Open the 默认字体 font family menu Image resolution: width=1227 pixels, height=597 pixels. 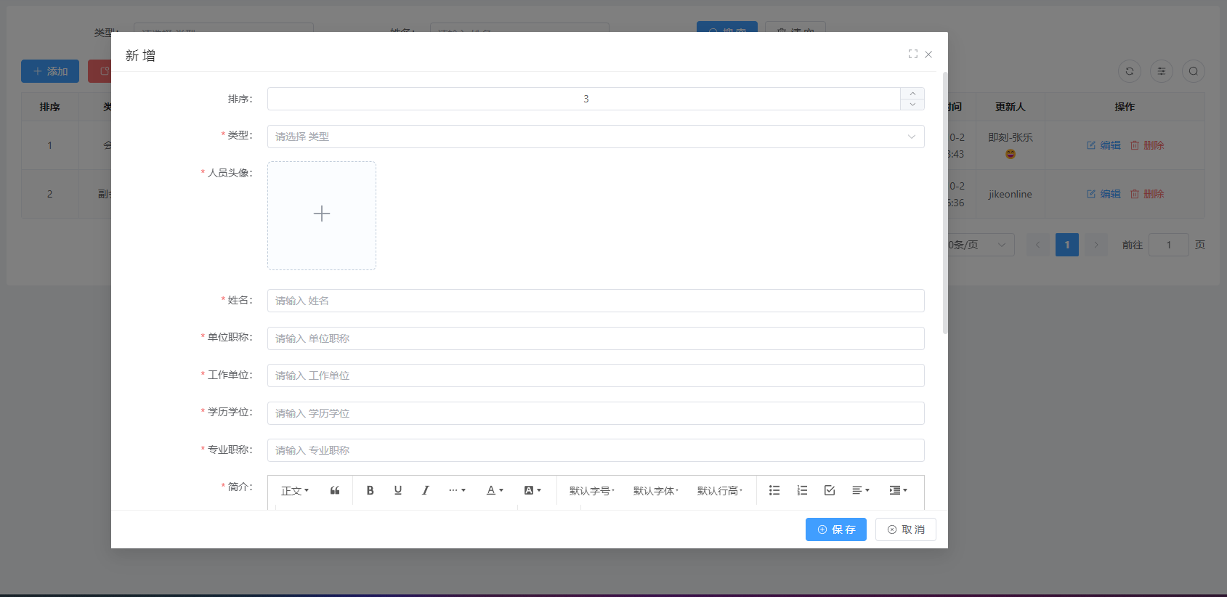coord(655,491)
